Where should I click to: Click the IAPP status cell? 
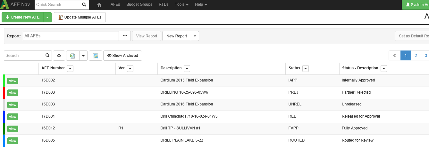point(293,80)
